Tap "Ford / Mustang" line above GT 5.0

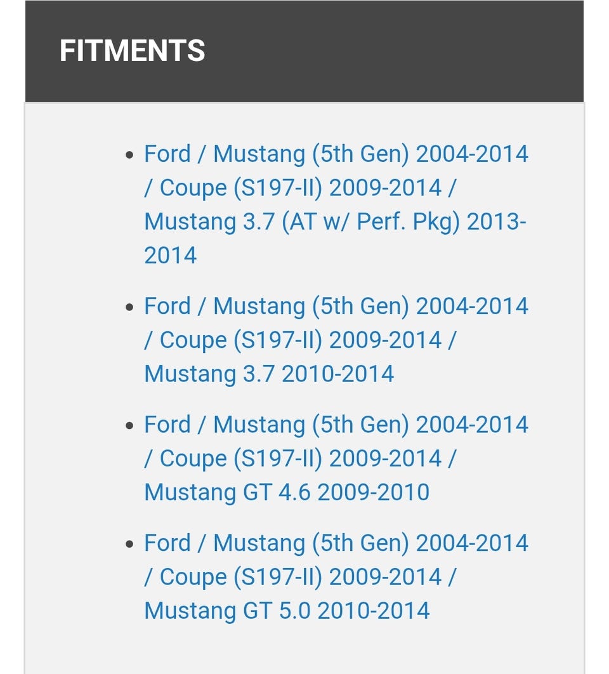[336, 543]
